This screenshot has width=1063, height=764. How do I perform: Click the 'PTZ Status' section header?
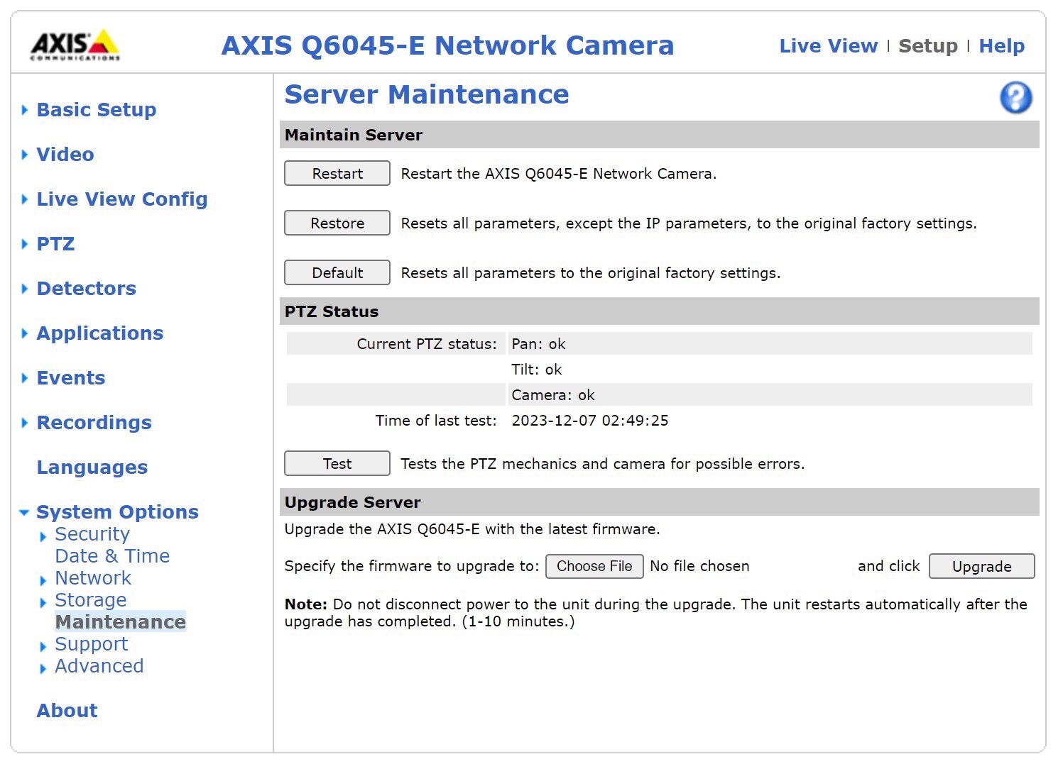coord(332,311)
